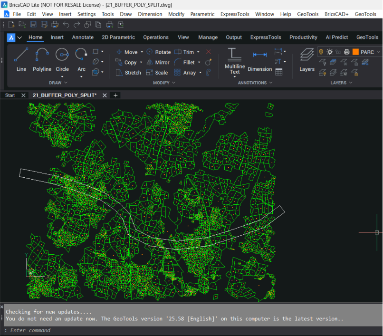The width and height of the screenshot is (383, 336).
Task: Click the orange PARC layer color swatch
Action: click(x=355, y=52)
